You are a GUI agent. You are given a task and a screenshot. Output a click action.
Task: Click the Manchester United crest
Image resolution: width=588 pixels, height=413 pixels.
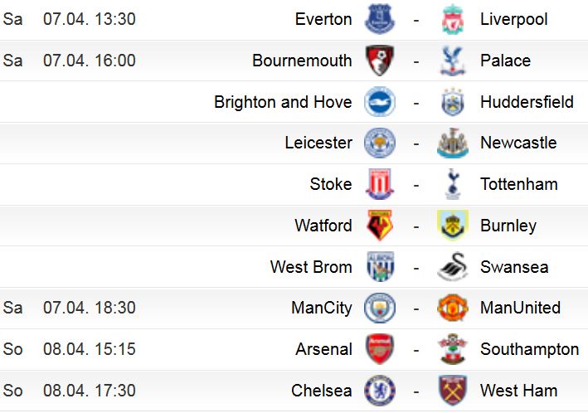point(453,308)
